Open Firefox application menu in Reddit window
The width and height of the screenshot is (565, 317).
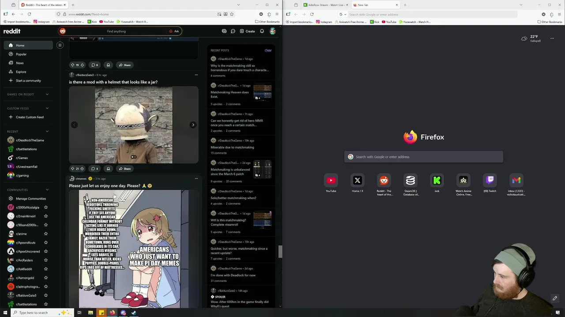(277, 14)
